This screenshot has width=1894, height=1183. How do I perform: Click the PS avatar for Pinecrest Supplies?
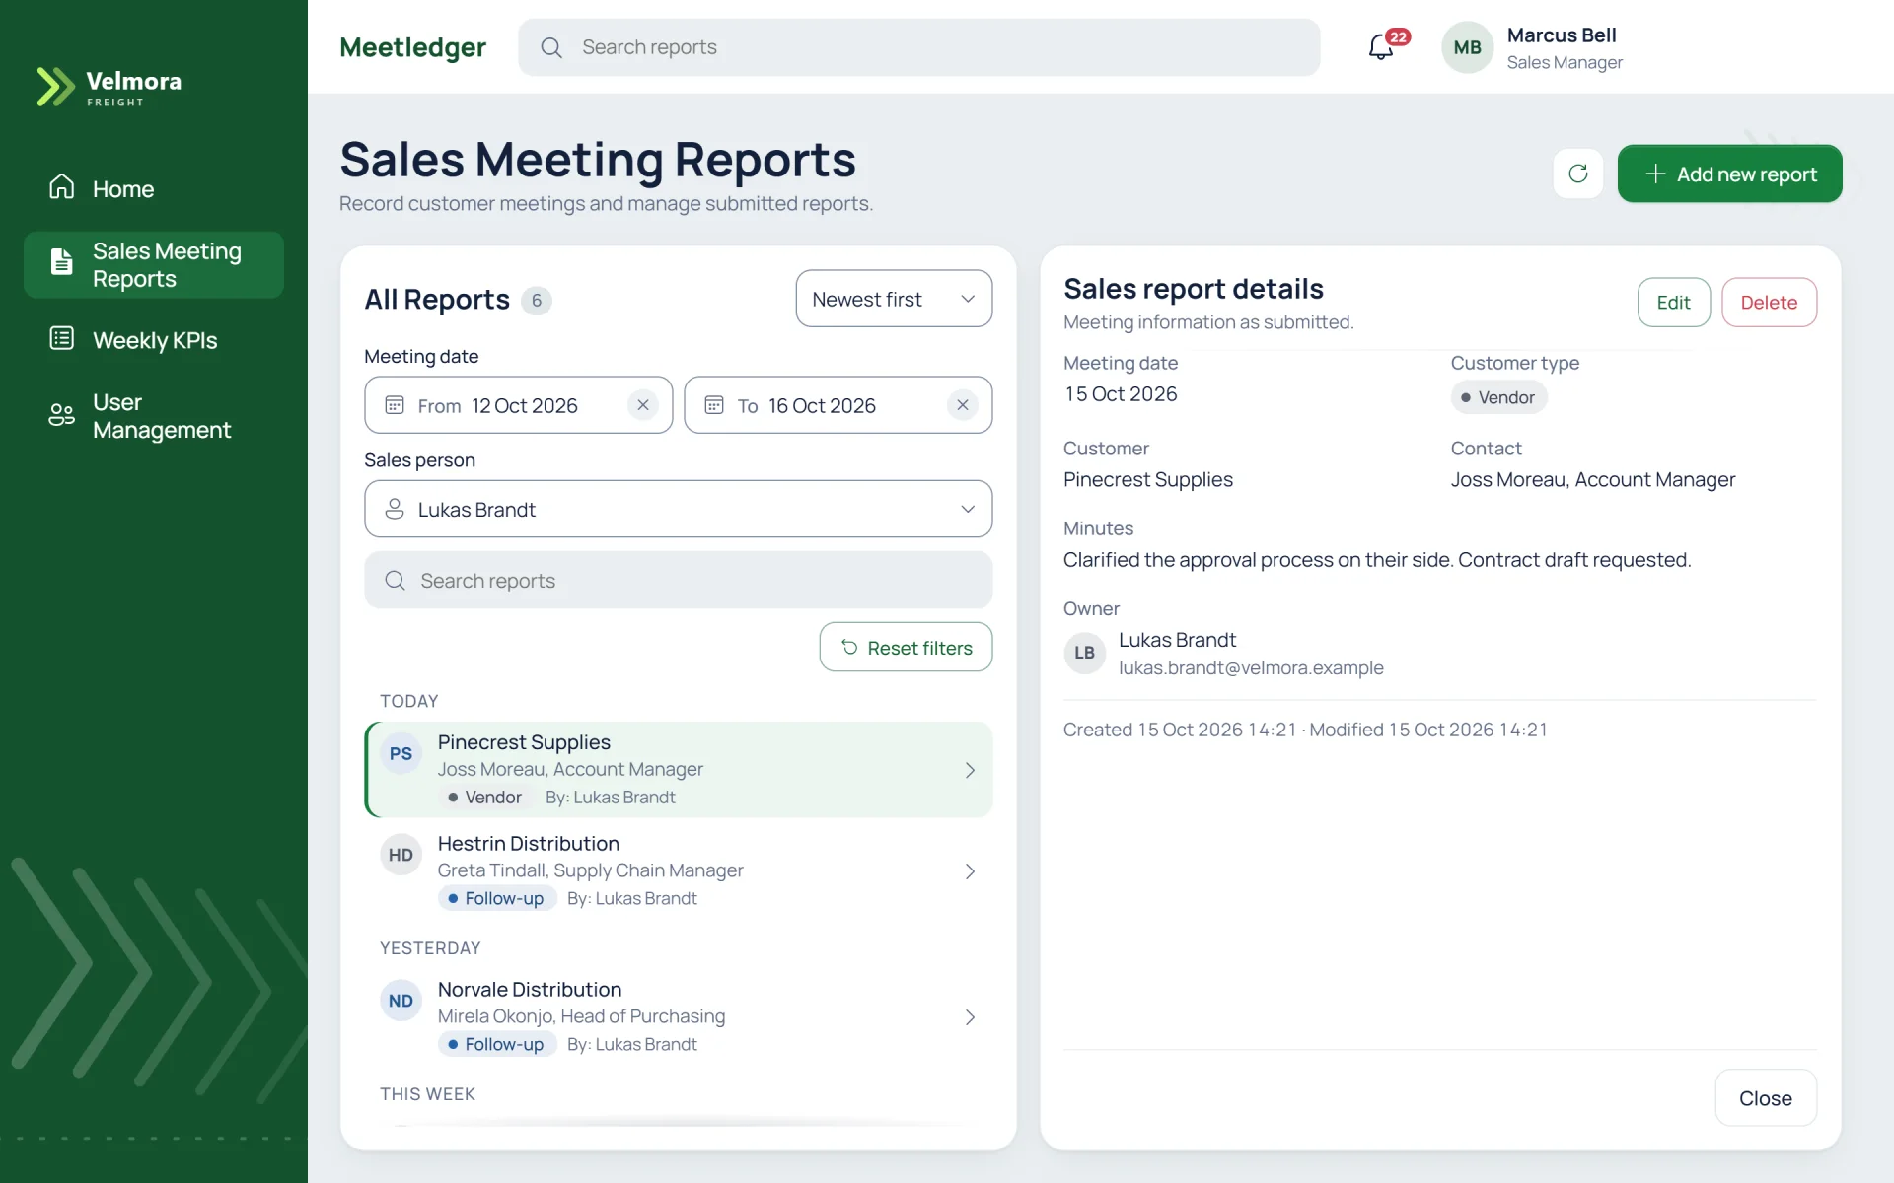click(401, 754)
